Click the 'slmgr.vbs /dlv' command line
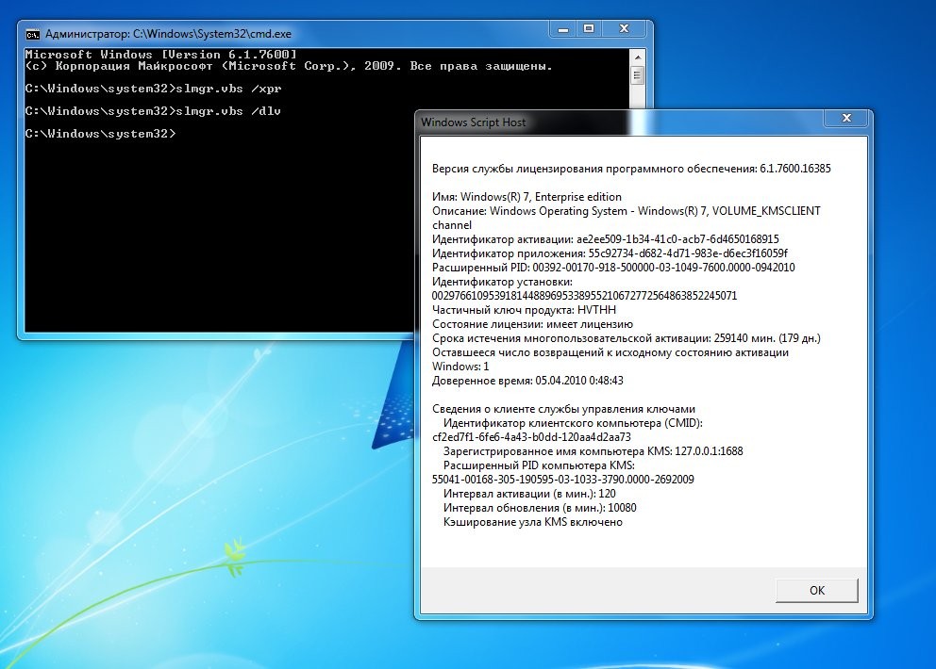The image size is (936, 669). coord(153,111)
